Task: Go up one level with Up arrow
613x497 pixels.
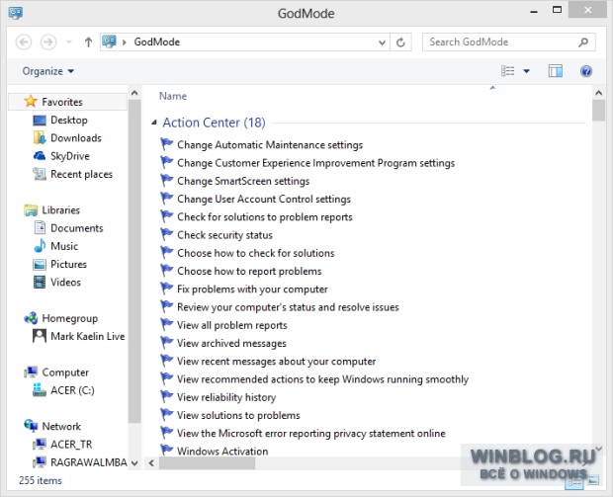Action: 88,41
